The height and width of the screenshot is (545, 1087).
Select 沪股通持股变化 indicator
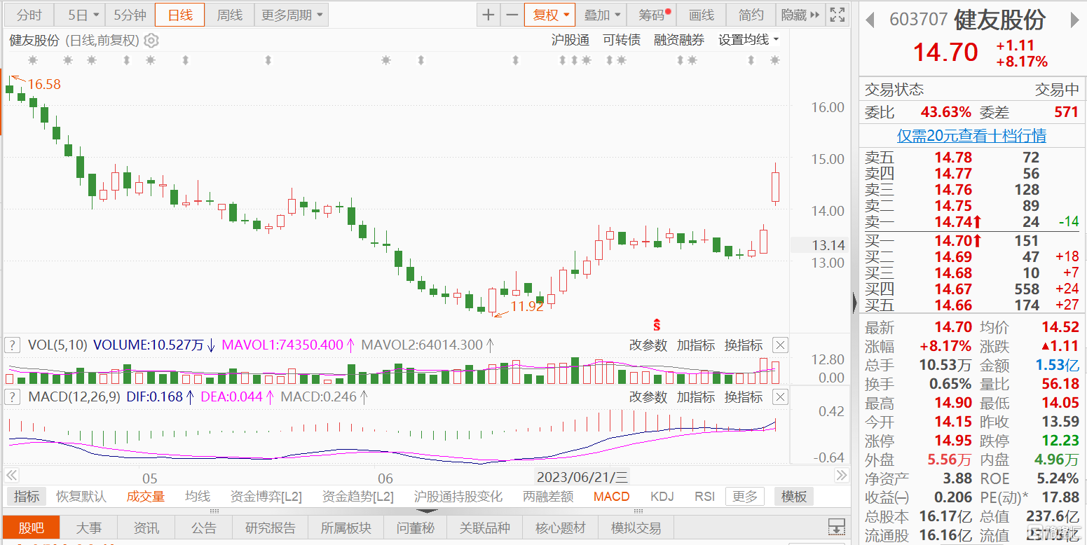pyautogui.click(x=458, y=497)
